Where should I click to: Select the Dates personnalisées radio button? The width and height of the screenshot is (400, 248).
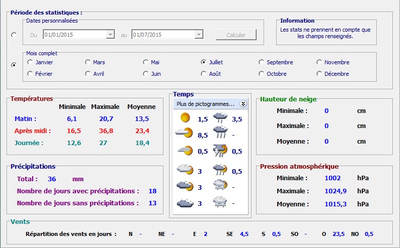pyautogui.click(x=14, y=35)
